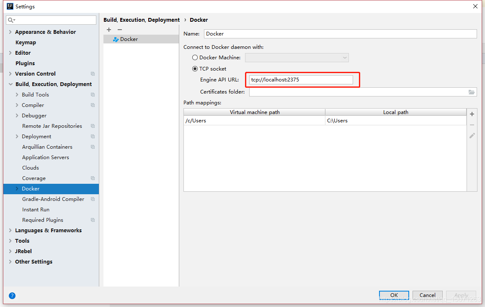Collapse Build, Execution, Deployment section
485x307 pixels.
coord(10,84)
